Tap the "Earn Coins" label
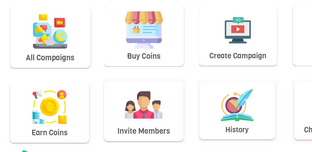This screenshot has height=152, width=312. point(50,133)
